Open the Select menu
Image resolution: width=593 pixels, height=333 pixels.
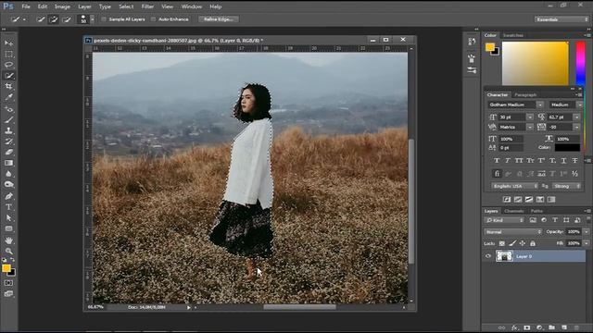126,6
